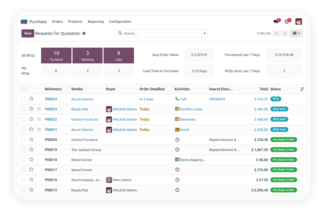This screenshot has height=215, width=324.
Task: Click the gear icon beside Requests for Quotation
Action: coord(84,33)
